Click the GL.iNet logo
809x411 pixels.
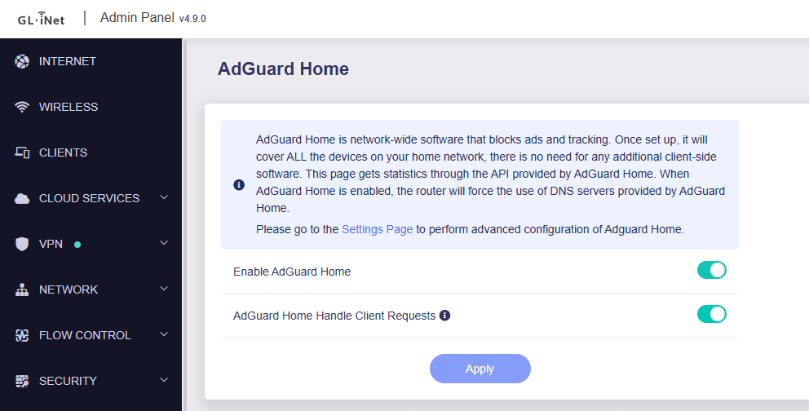[42, 19]
